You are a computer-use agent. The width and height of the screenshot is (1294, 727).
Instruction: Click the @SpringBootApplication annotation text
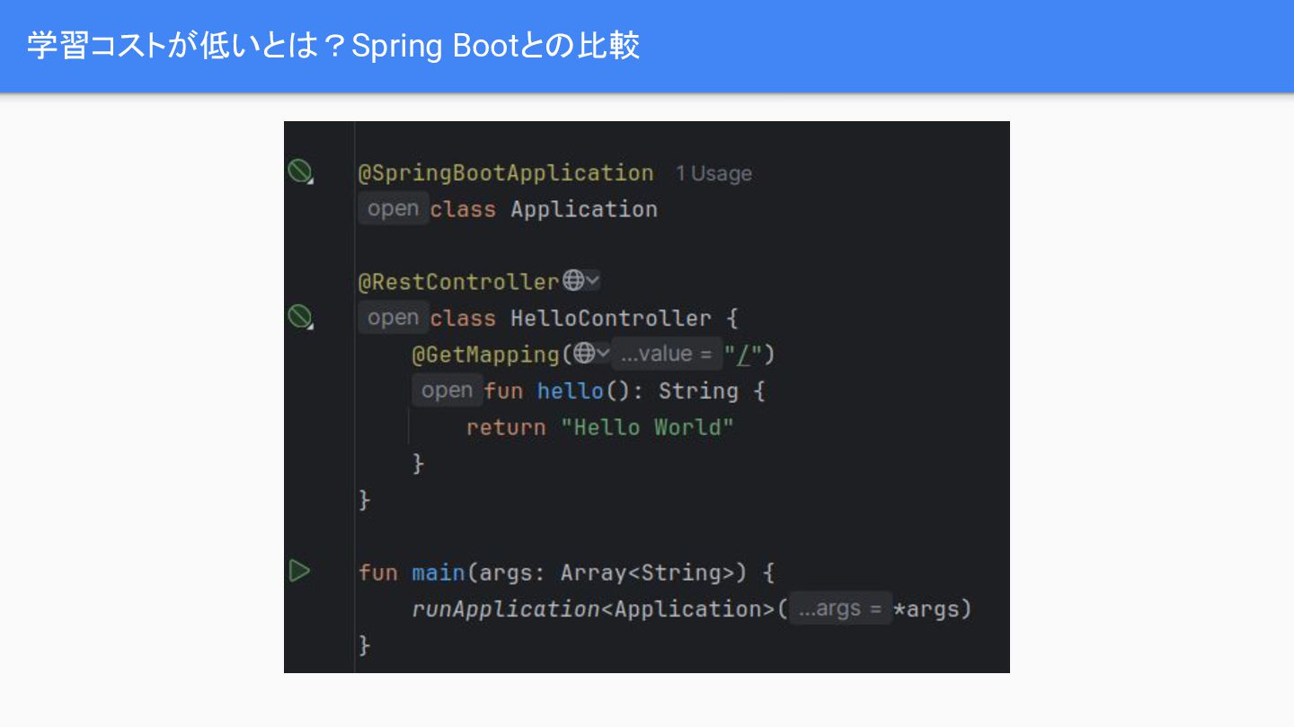coord(506,172)
